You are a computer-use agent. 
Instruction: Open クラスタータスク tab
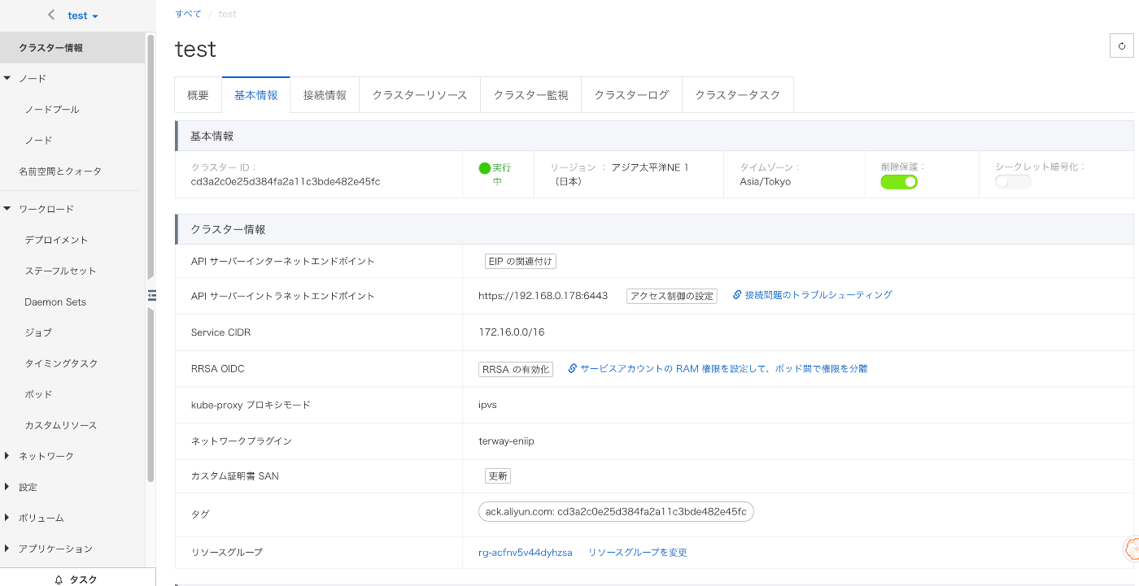737,95
